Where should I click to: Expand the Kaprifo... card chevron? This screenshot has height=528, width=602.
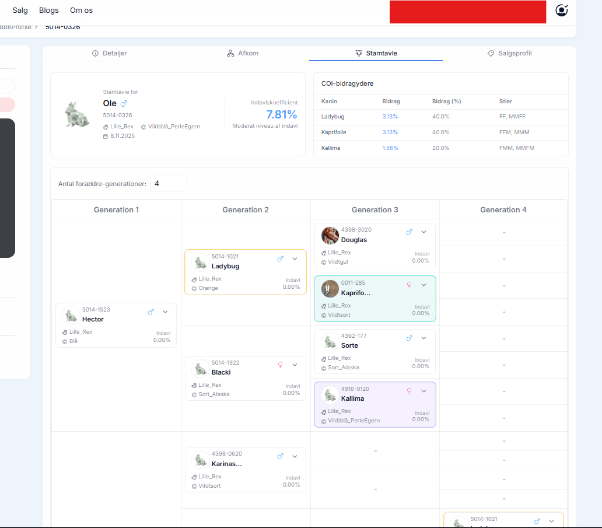(424, 285)
